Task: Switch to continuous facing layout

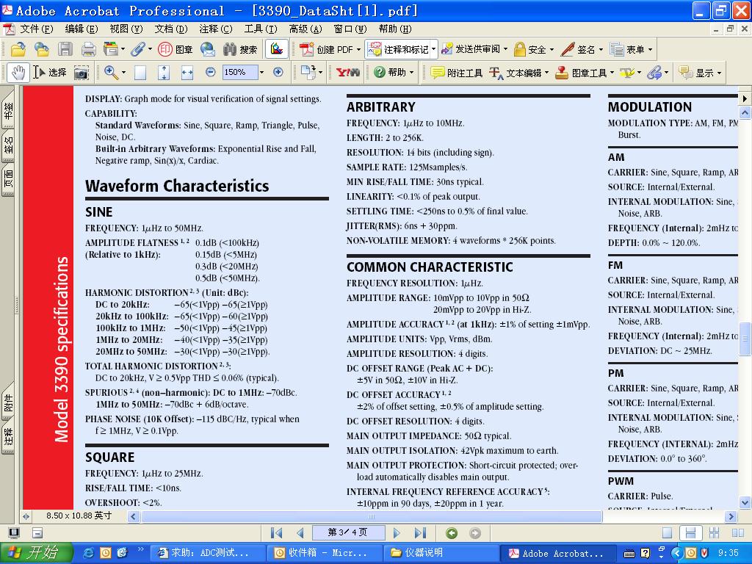Action: pos(714,533)
